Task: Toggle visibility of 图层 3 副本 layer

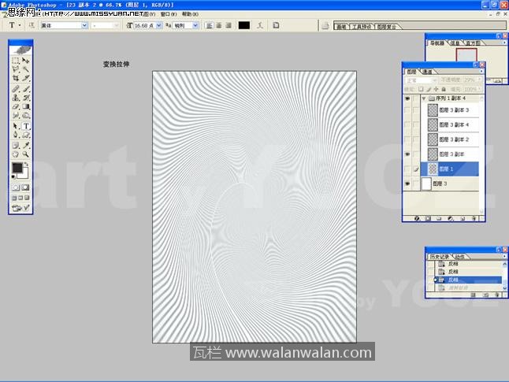Action: click(x=407, y=154)
